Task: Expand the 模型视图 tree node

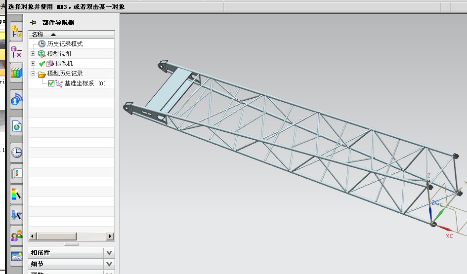Action: pos(33,53)
